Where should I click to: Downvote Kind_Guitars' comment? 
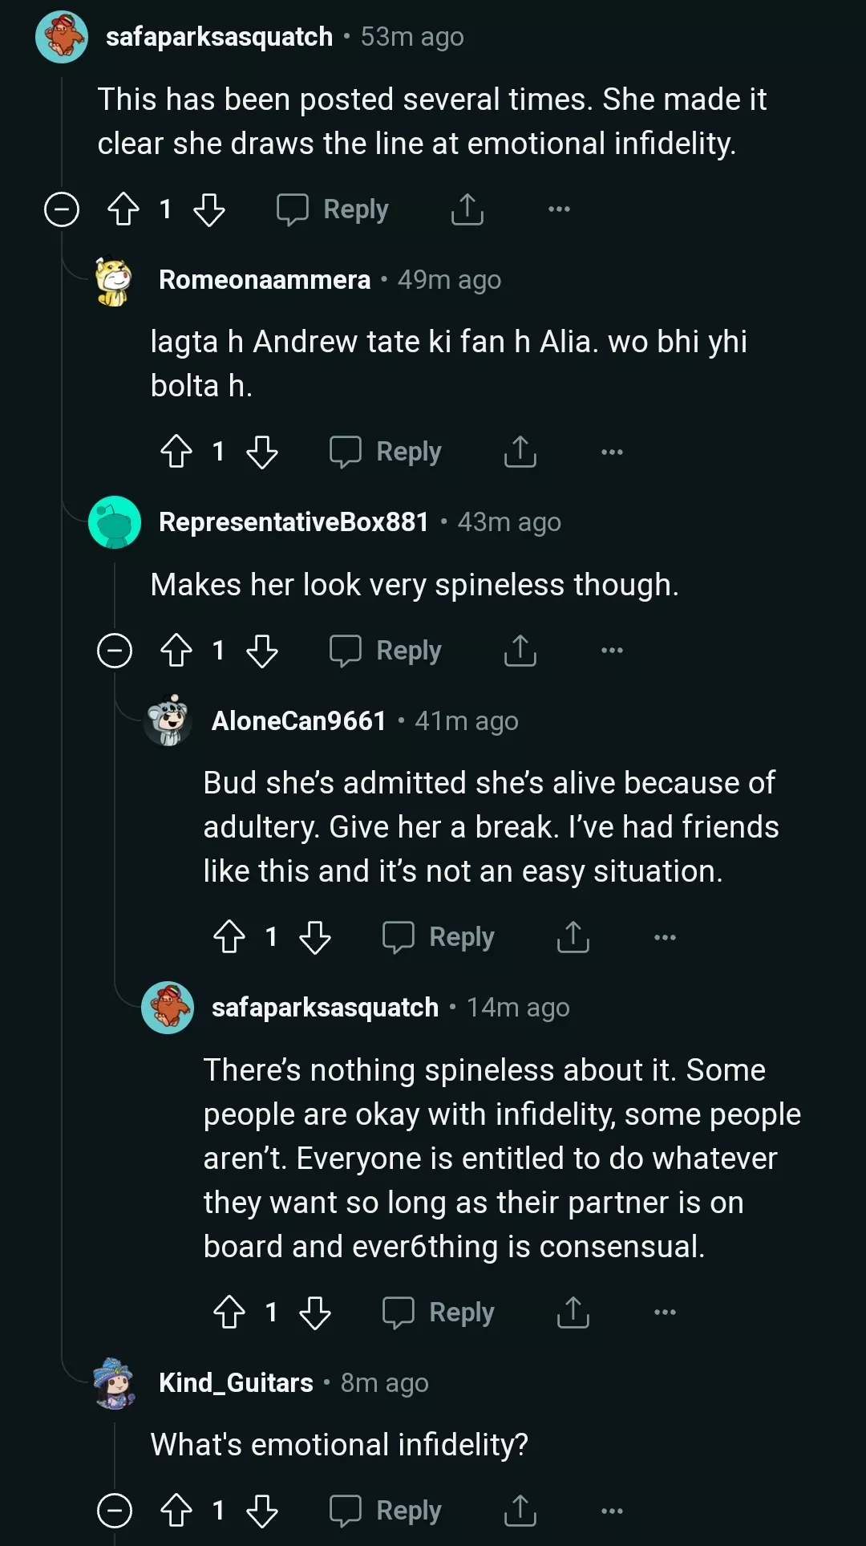(x=263, y=1512)
